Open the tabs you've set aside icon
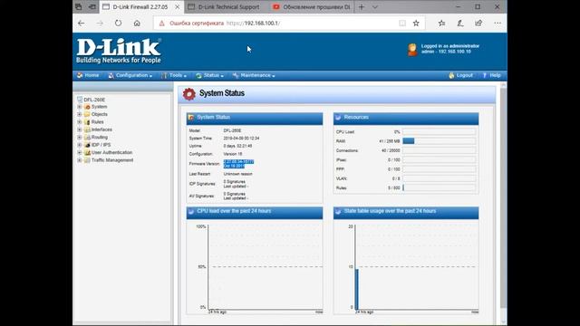The height and width of the screenshot is (326, 580). (79, 6)
